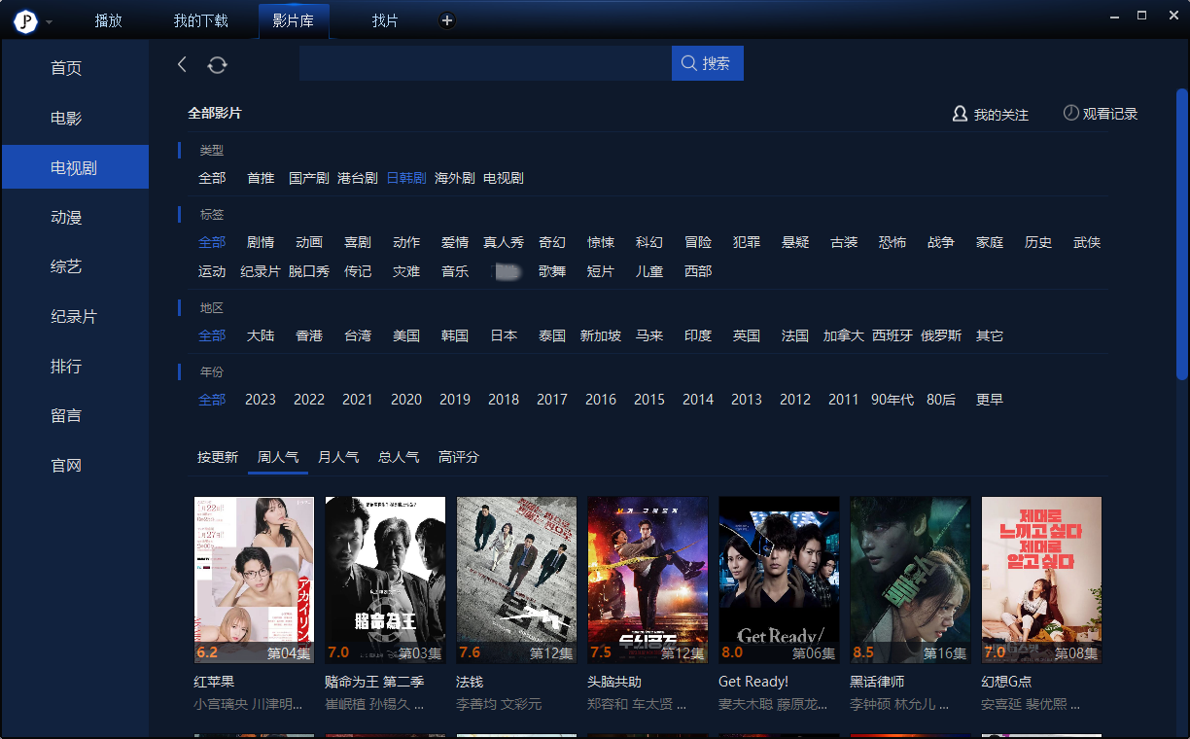Click the vertical scrollbar on the right

point(1181,233)
